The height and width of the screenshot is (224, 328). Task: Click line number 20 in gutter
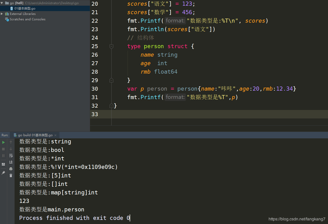pyautogui.click(x=95, y=4)
